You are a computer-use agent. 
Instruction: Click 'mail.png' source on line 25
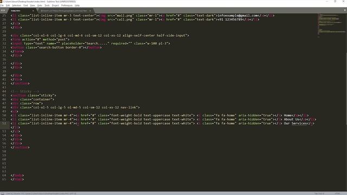coord(124,16)
